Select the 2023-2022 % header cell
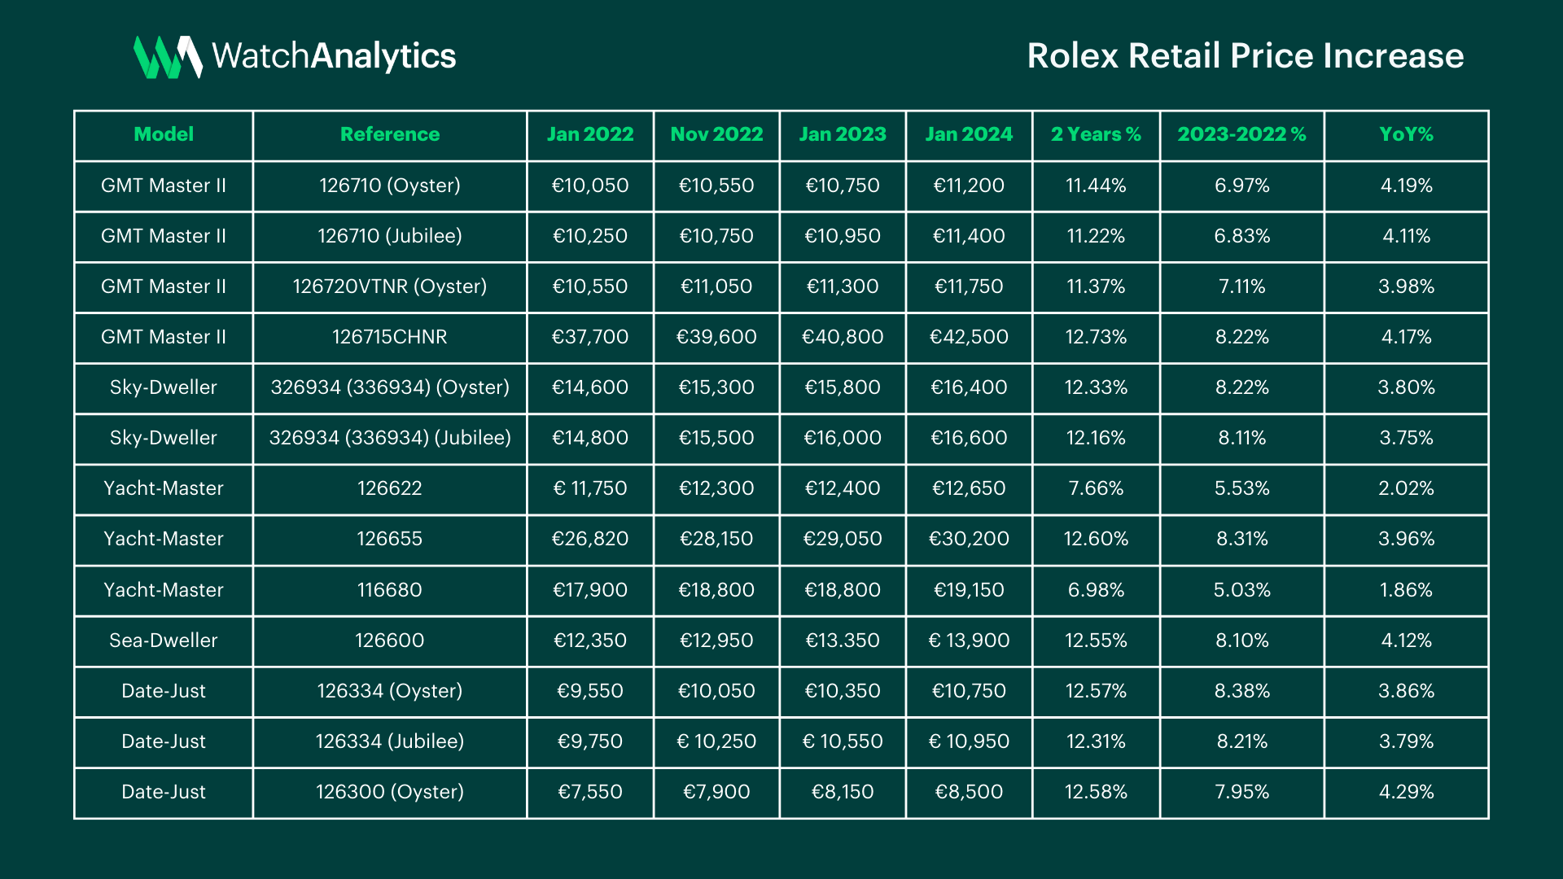 (1241, 134)
